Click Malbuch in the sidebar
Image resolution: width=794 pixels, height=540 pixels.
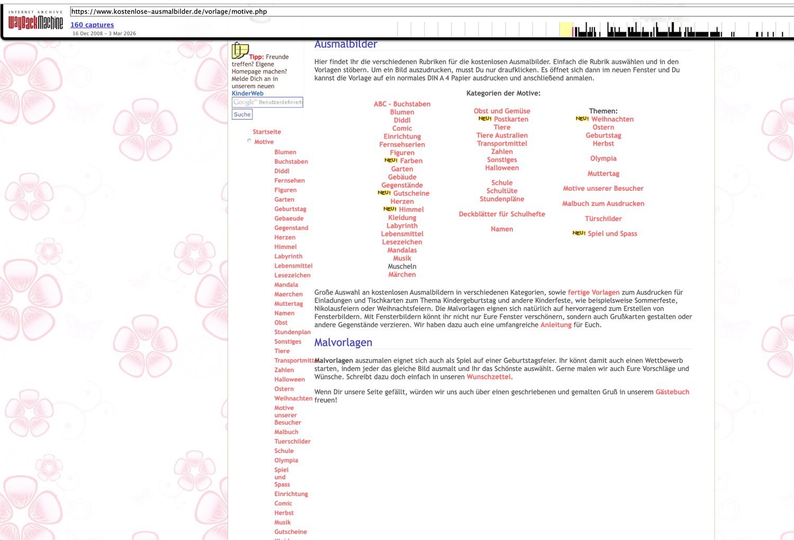pos(286,432)
